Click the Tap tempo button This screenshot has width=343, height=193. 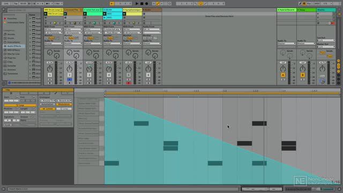point(16,4)
